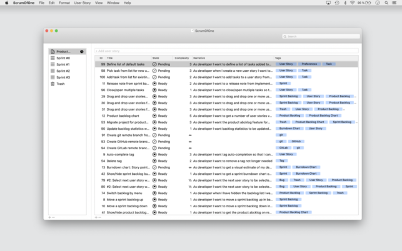Click the GitLab tag on story 94

coord(283,148)
